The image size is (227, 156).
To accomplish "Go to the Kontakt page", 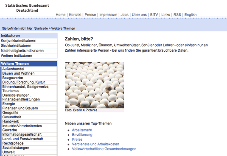I will click(75, 15).
